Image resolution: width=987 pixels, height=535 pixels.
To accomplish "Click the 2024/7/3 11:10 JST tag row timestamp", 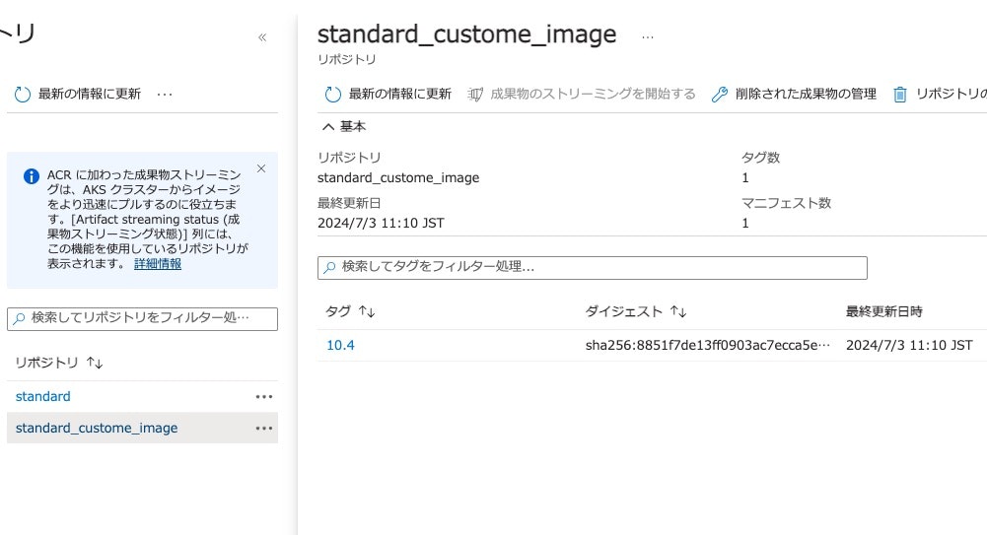I will 909,345.
